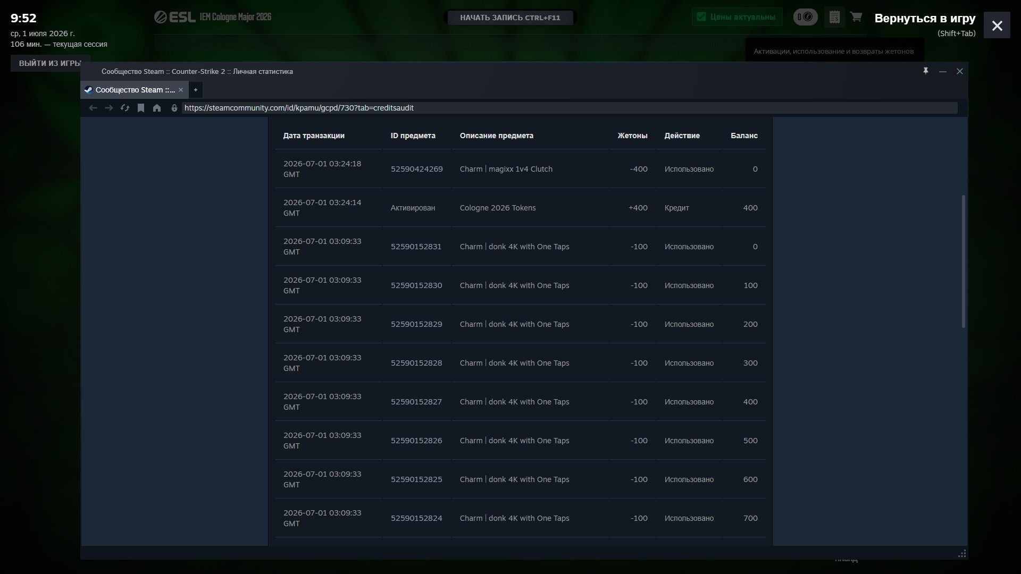The width and height of the screenshot is (1021, 574).
Task: Open the overlay browser home page
Action: (x=157, y=108)
